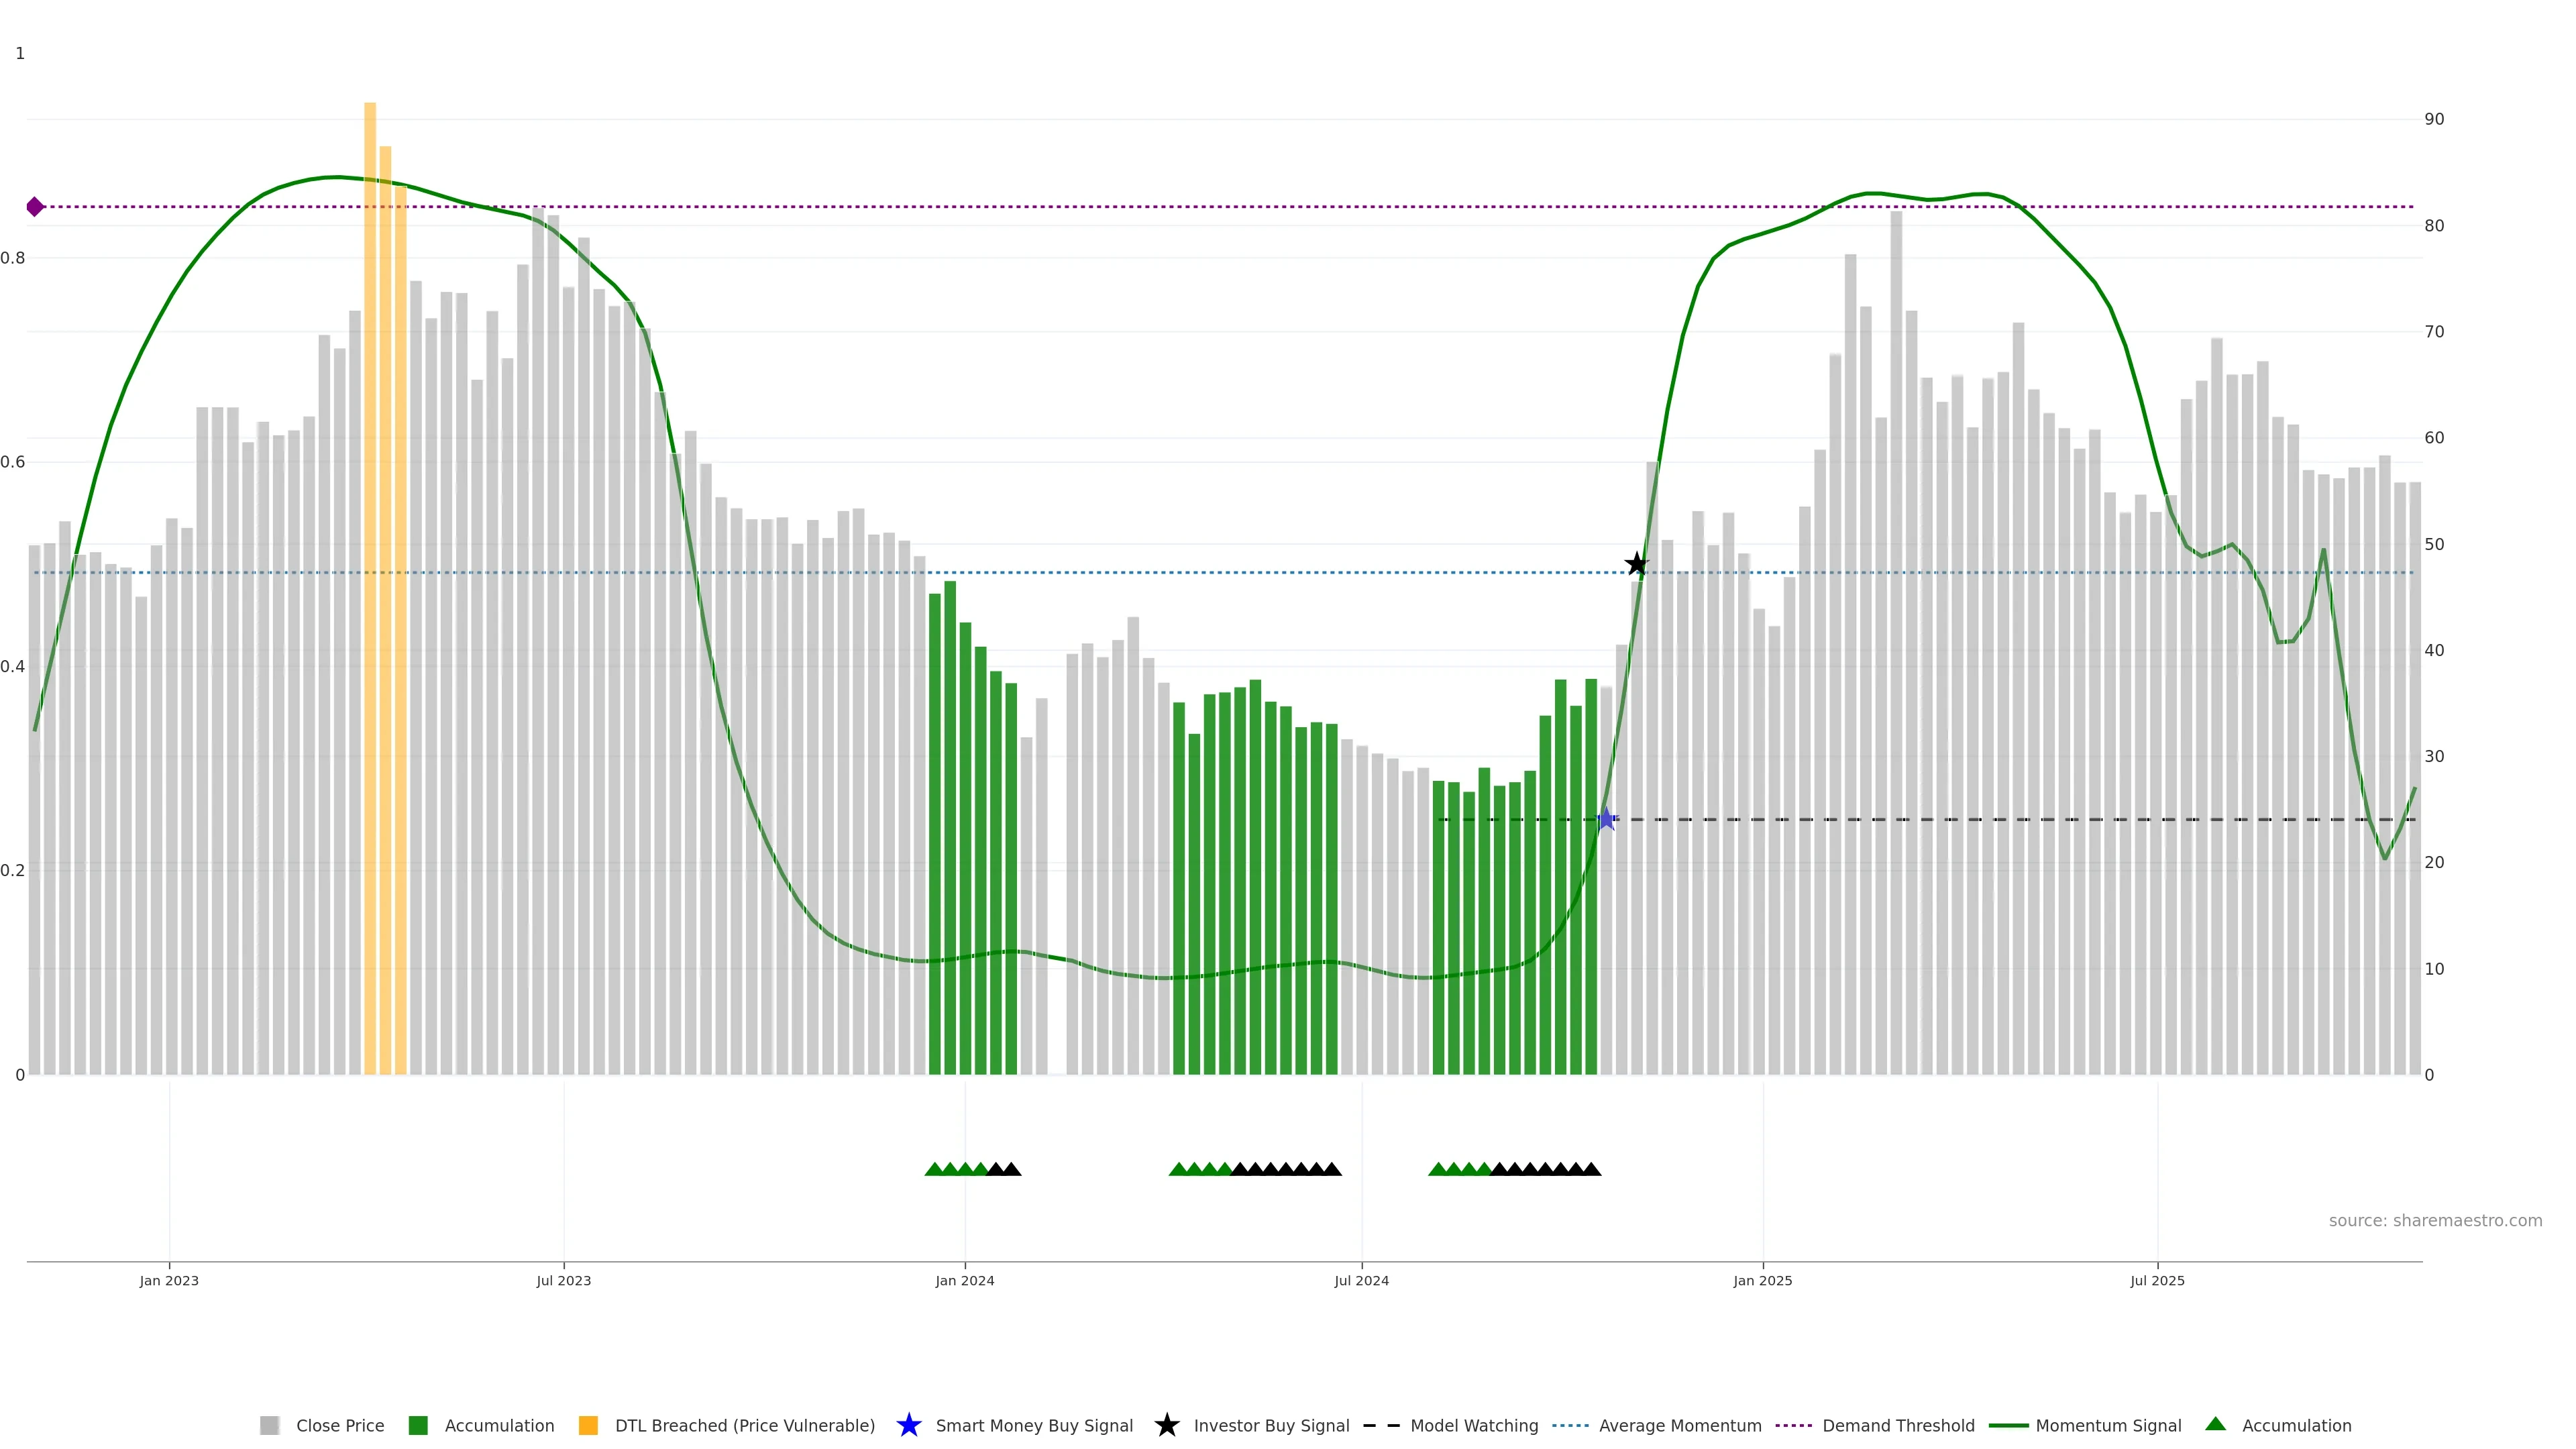Screen dimensions: 2576x1449
Task: Click the green Accumulation legend square
Action: coord(418,1425)
